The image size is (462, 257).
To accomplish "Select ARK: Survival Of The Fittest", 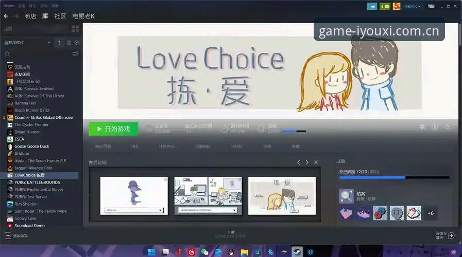I will point(39,96).
